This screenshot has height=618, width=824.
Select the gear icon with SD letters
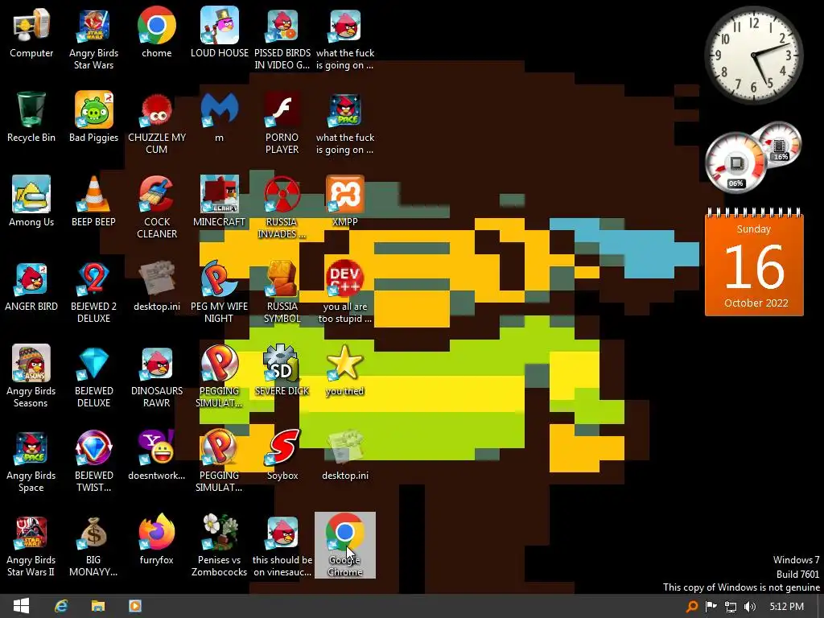tap(282, 371)
